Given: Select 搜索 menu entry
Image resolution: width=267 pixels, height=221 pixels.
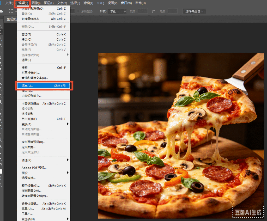Looking at the screenshot, I should click(44, 67).
